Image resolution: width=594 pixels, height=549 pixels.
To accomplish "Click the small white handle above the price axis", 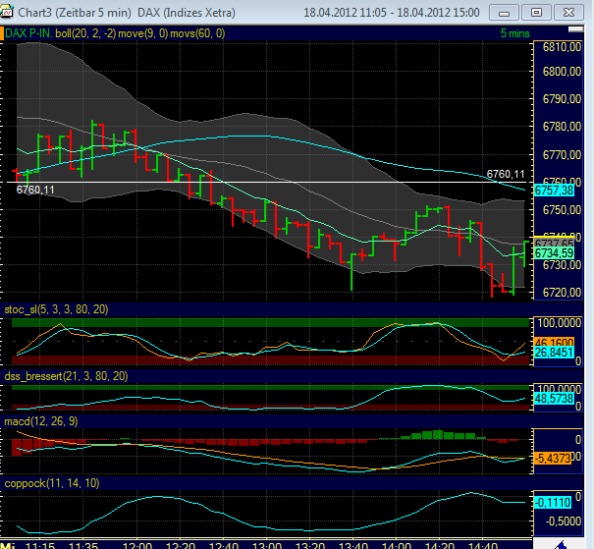I will pyautogui.click(x=575, y=29).
